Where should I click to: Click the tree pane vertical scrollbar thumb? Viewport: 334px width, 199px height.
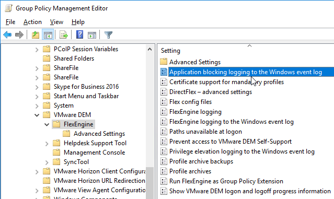tap(149, 183)
